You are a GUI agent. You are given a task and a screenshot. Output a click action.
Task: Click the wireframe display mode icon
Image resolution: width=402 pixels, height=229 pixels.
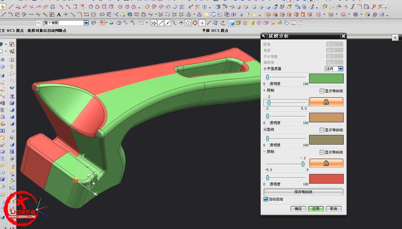click(x=238, y=23)
